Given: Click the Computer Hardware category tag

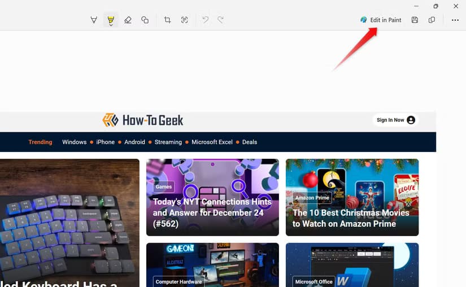Looking at the screenshot, I should [178, 282].
